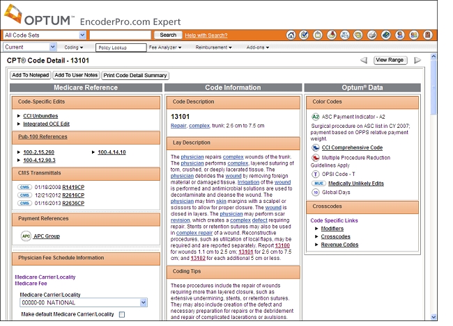Open the checkmark clipboard icon in toolbar
The width and height of the screenshot is (453, 326).
point(304,35)
